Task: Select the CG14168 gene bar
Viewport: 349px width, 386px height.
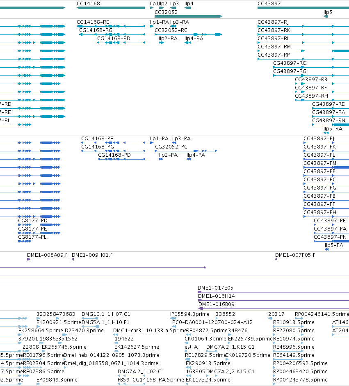Action: pos(111,8)
